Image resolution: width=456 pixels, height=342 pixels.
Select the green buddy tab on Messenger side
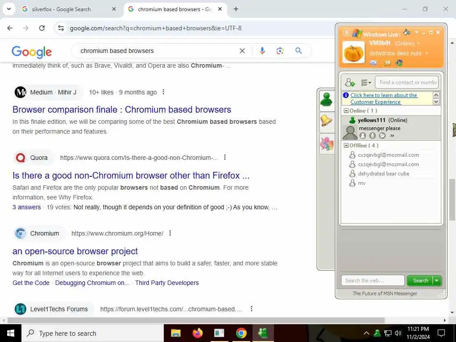(x=326, y=100)
